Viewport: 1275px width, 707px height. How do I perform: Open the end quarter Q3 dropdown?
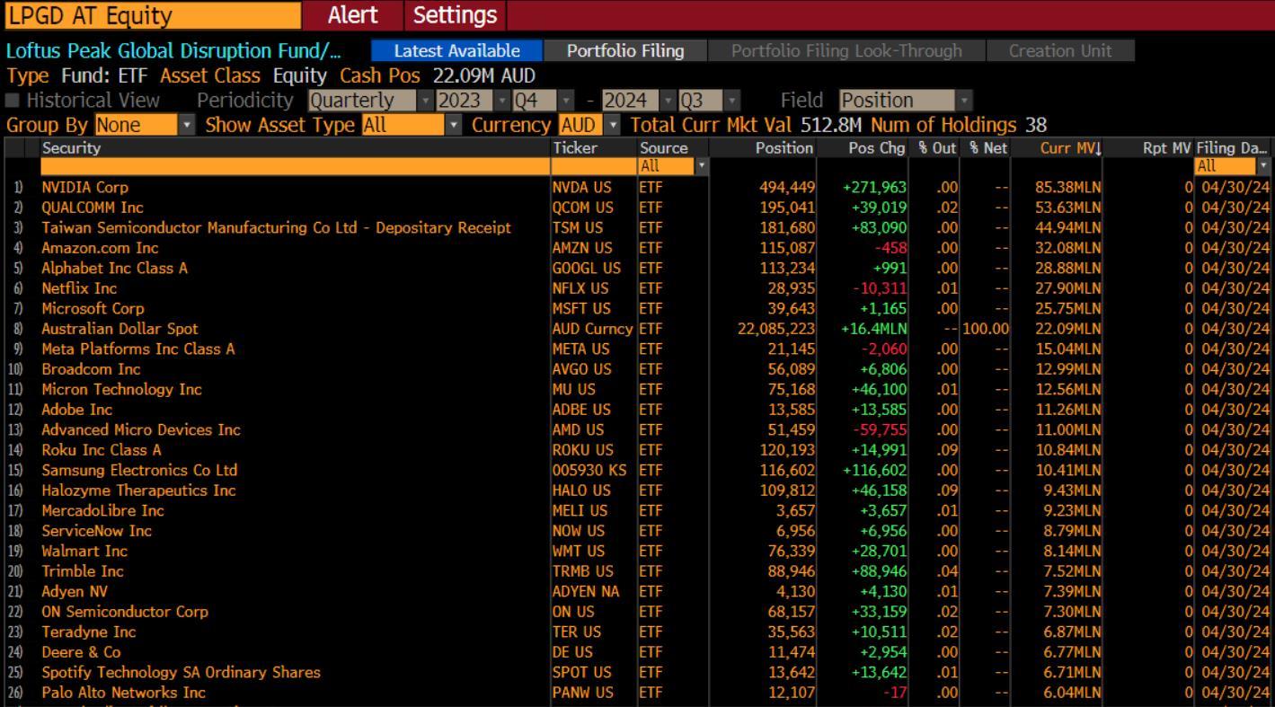(x=708, y=101)
